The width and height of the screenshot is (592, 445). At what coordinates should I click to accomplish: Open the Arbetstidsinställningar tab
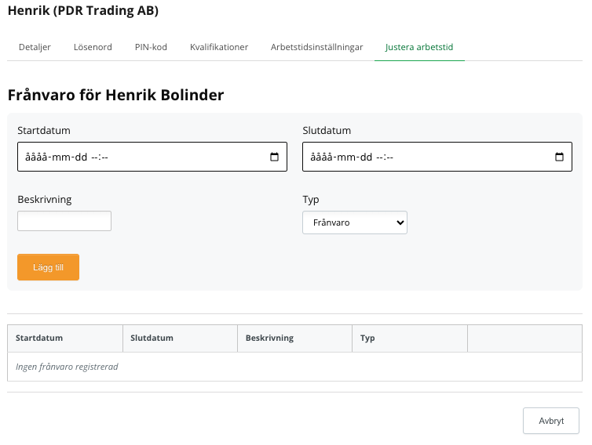click(x=316, y=47)
